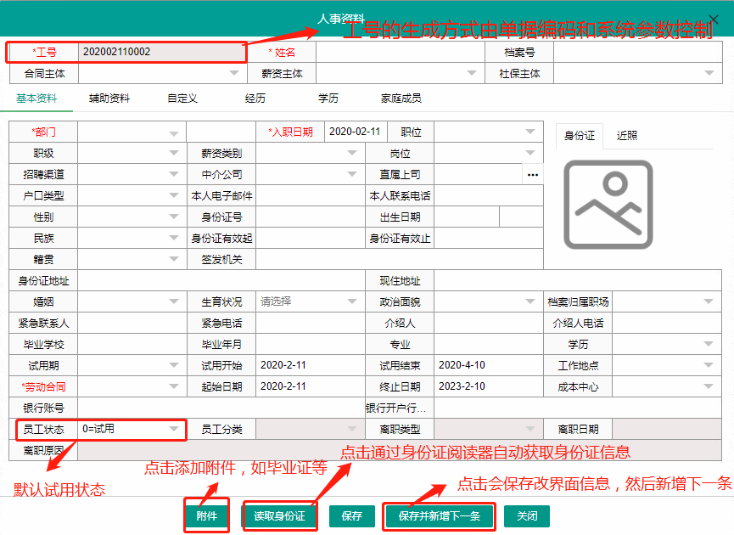Viewport: 734px width, 535px height.
Task: Click the ellipsis button beside 直属上司
Action: coord(533,174)
